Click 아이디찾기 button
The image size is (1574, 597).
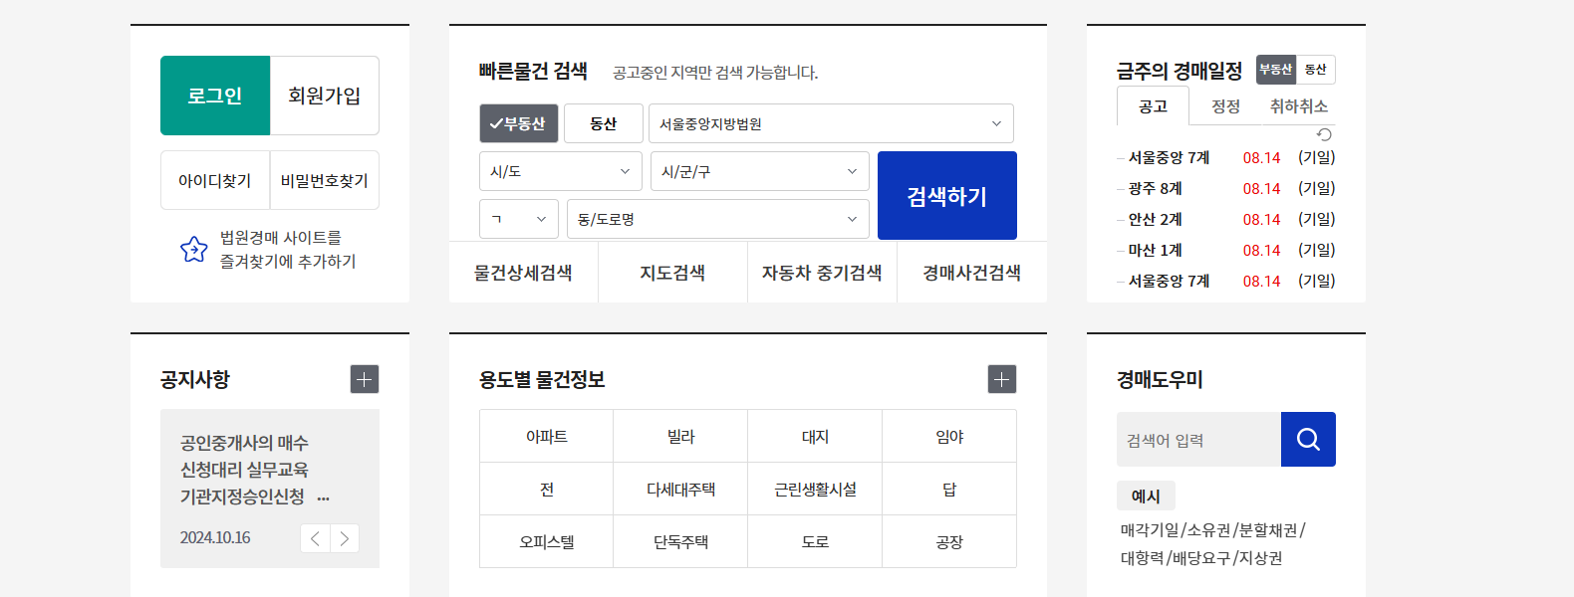[215, 180]
